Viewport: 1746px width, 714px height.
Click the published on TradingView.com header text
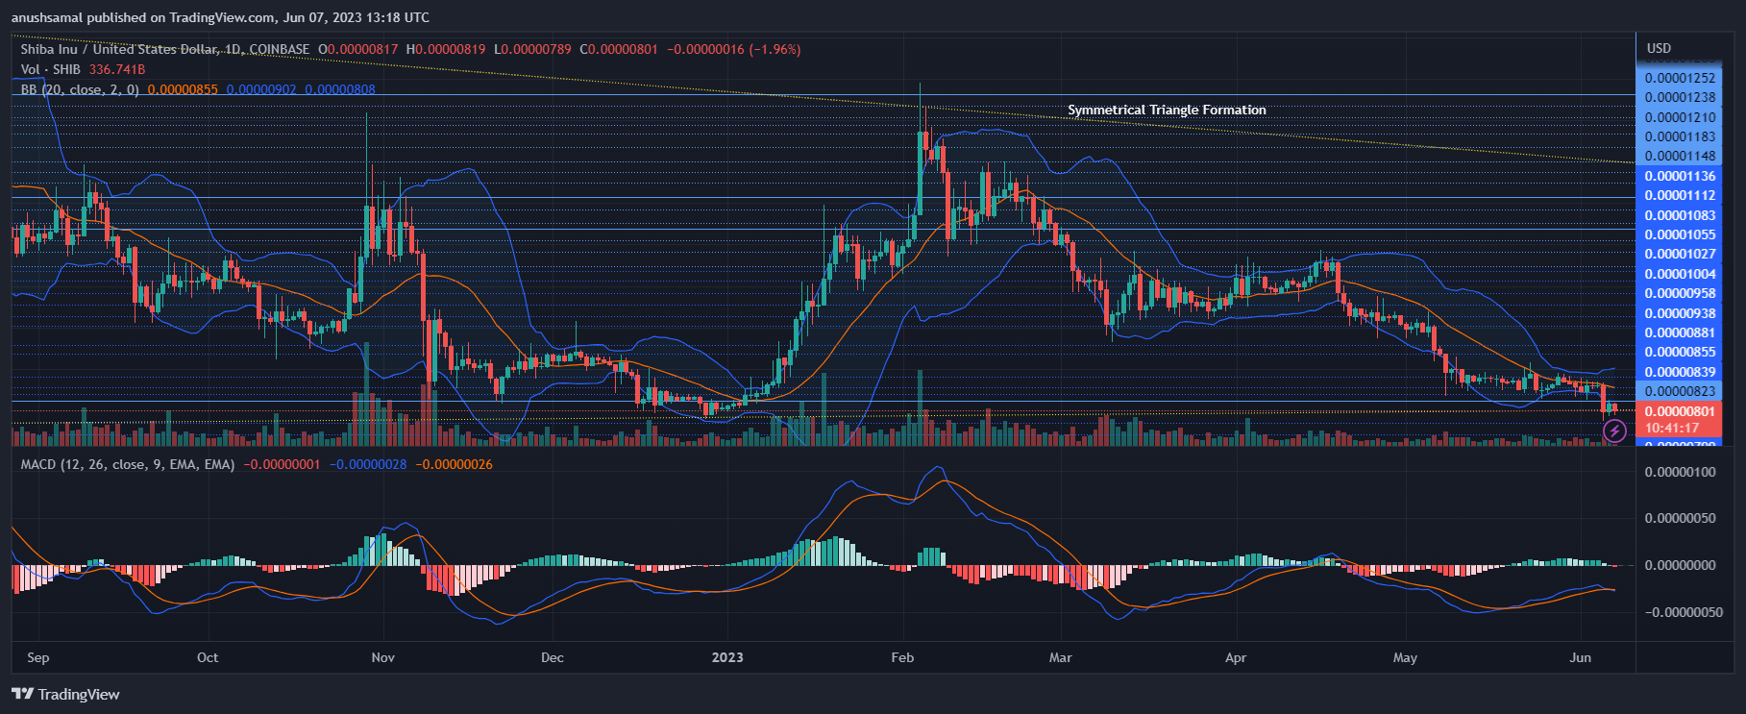pyautogui.click(x=220, y=17)
